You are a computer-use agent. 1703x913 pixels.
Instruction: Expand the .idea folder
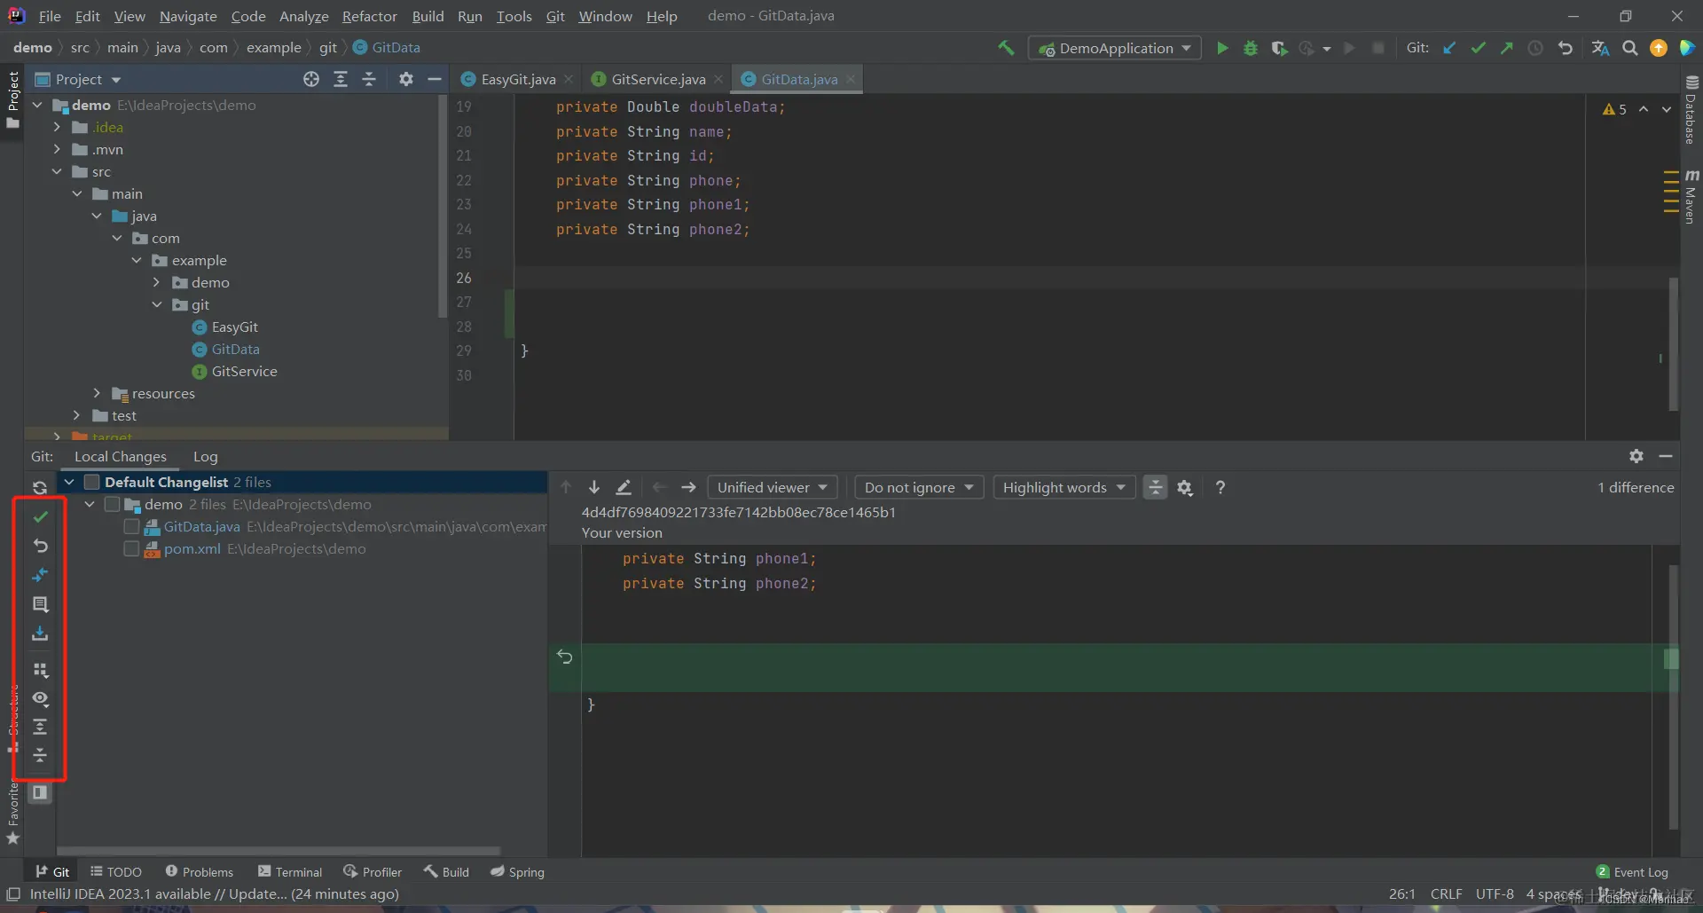point(57,127)
